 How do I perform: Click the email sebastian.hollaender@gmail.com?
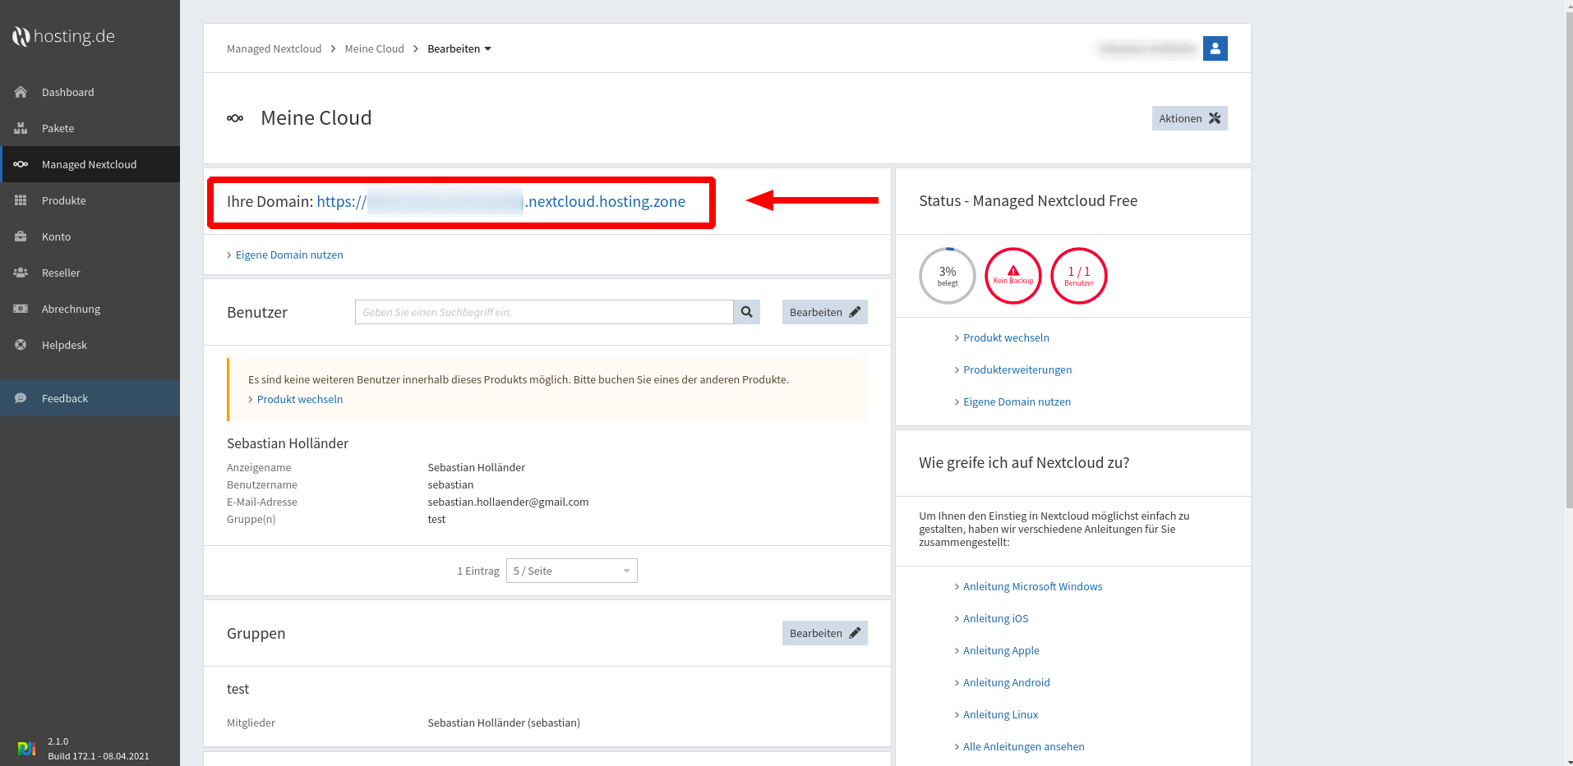508,502
